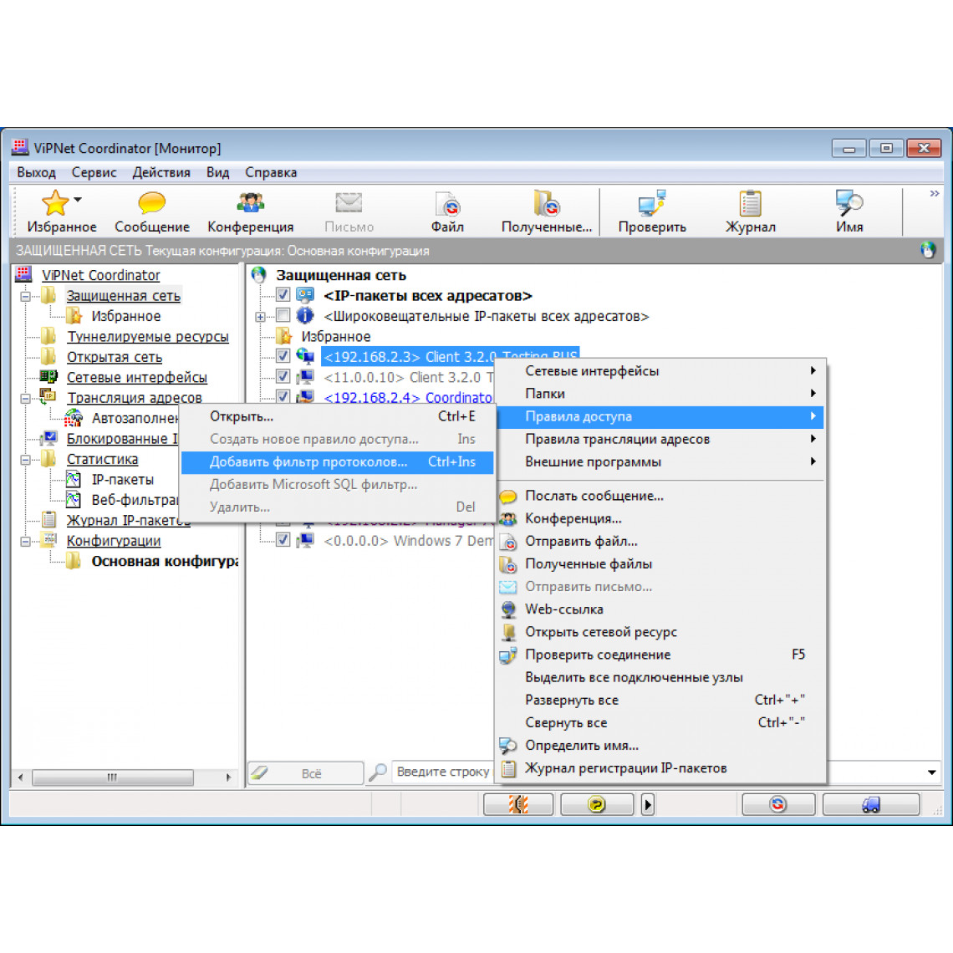Open the Журнал toolbar icon
The image size is (953, 953).
point(750,203)
